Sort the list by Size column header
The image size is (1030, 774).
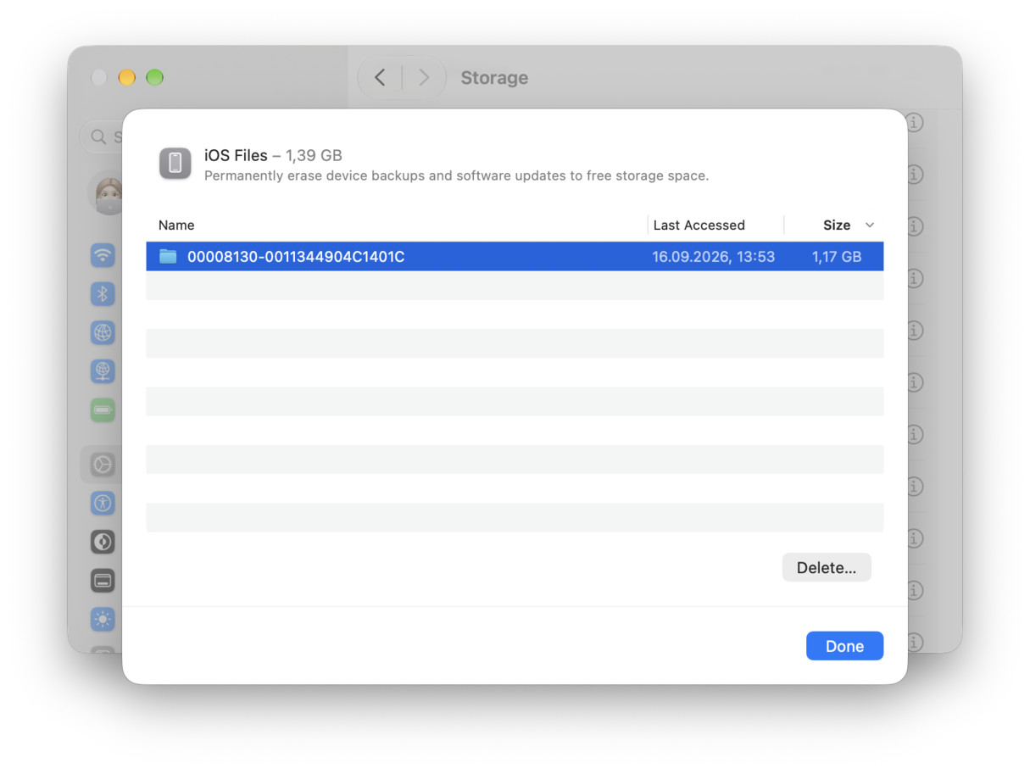[x=837, y=226]
